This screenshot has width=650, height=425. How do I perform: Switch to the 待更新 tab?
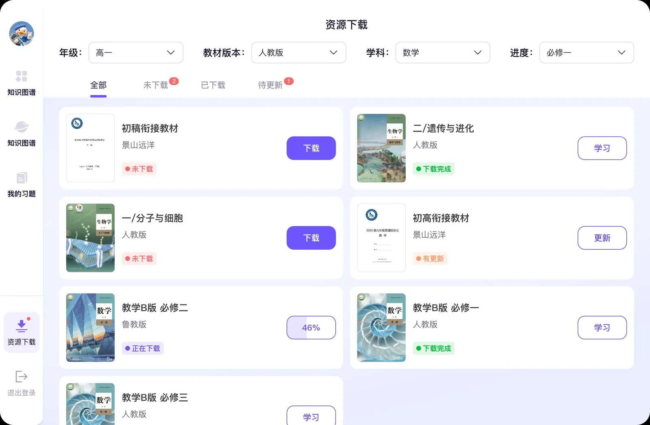(270, 85)
